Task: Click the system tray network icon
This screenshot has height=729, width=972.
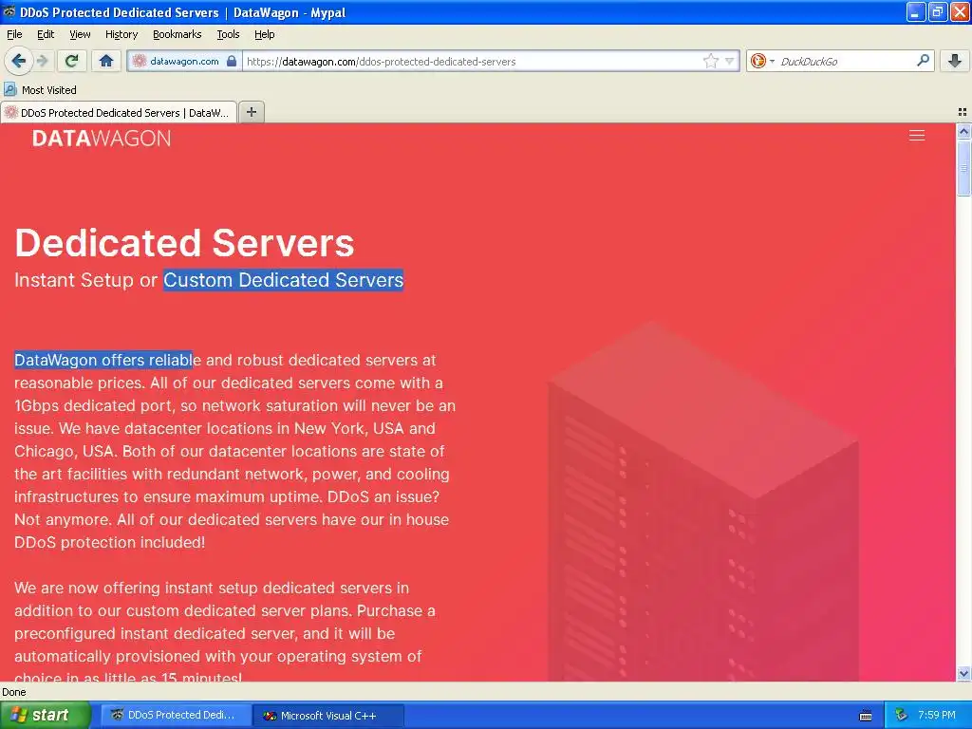Action: [902, 716]
